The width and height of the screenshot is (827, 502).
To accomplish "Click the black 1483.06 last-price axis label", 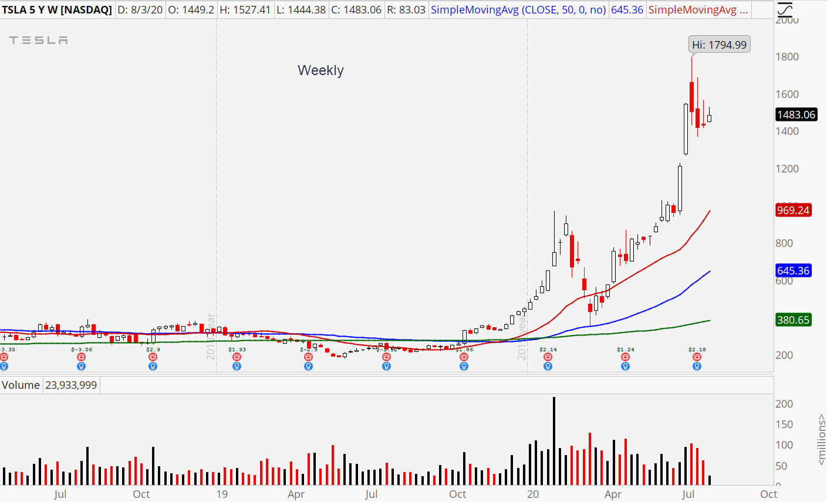I will coord(795,115).
